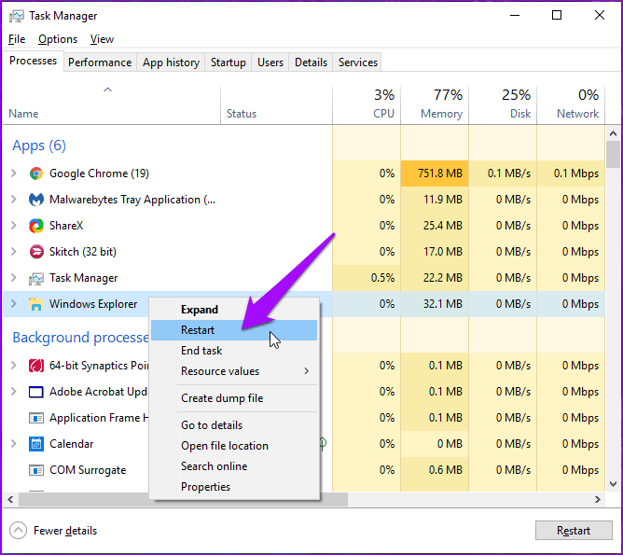Select the Skitch process icon
The image size is (623, 555).
point(36,252)
